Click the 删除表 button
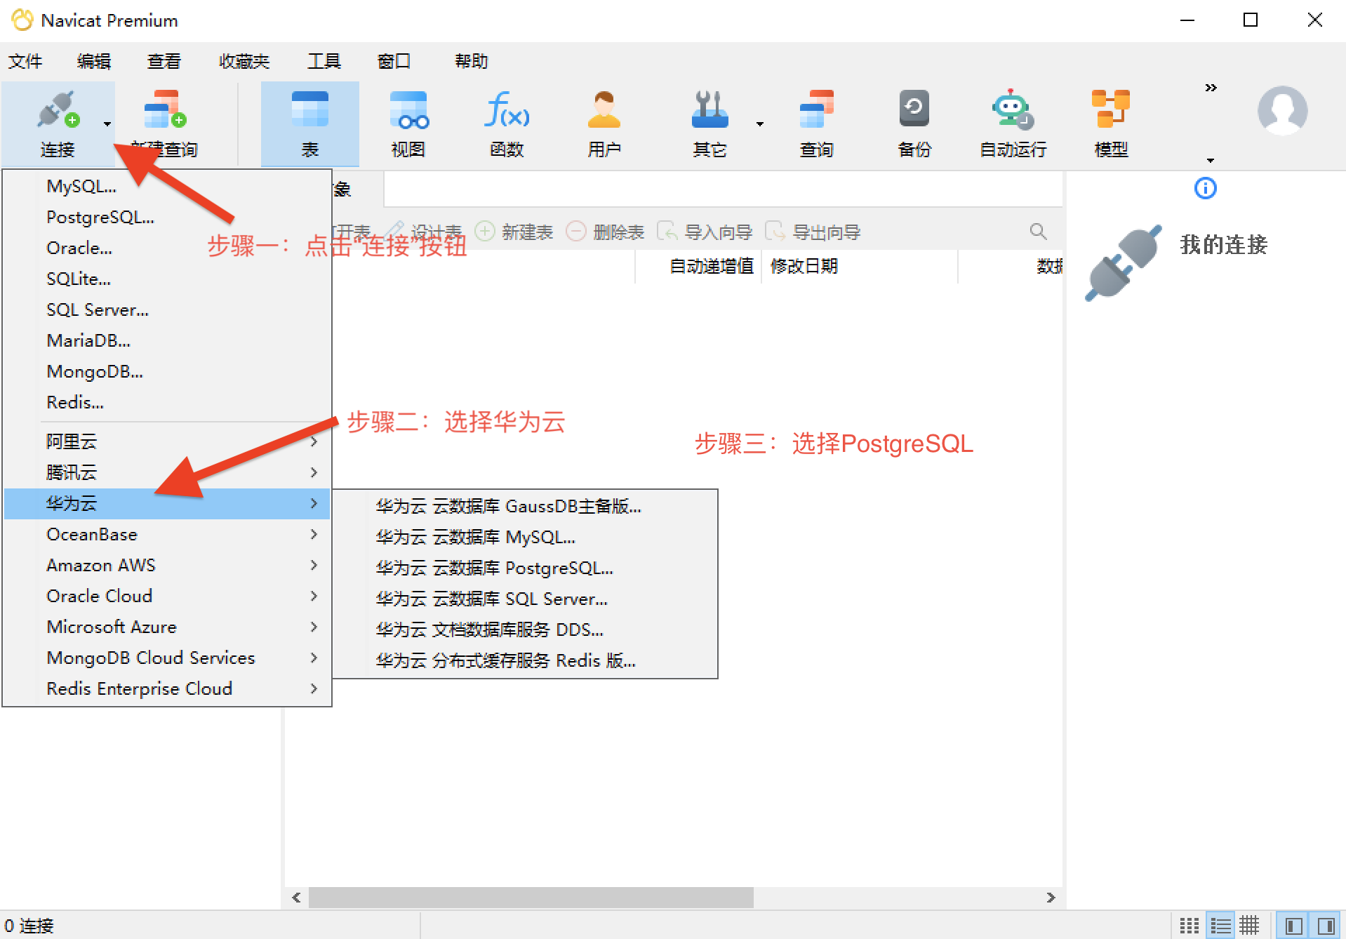1346x939 pixels. click(x=605, y=232)
